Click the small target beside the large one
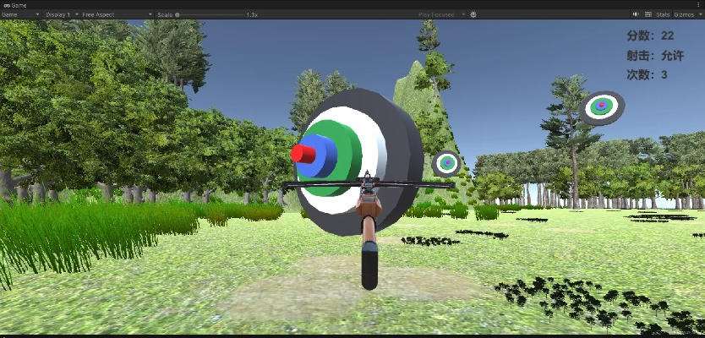This screenshot has height=338, width=705. click(x=446, y=162)
